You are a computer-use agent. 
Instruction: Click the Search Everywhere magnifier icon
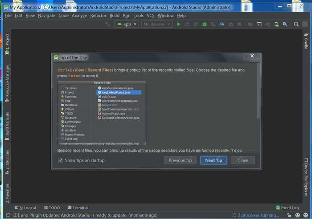coord(296,24)
